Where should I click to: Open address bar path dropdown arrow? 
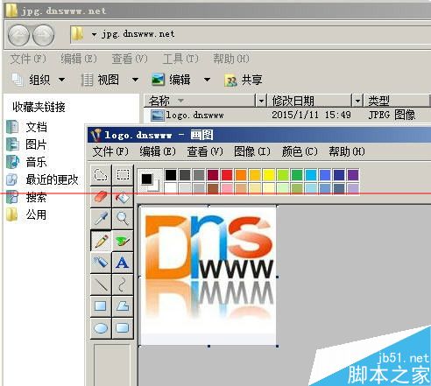tap(94, 35)
